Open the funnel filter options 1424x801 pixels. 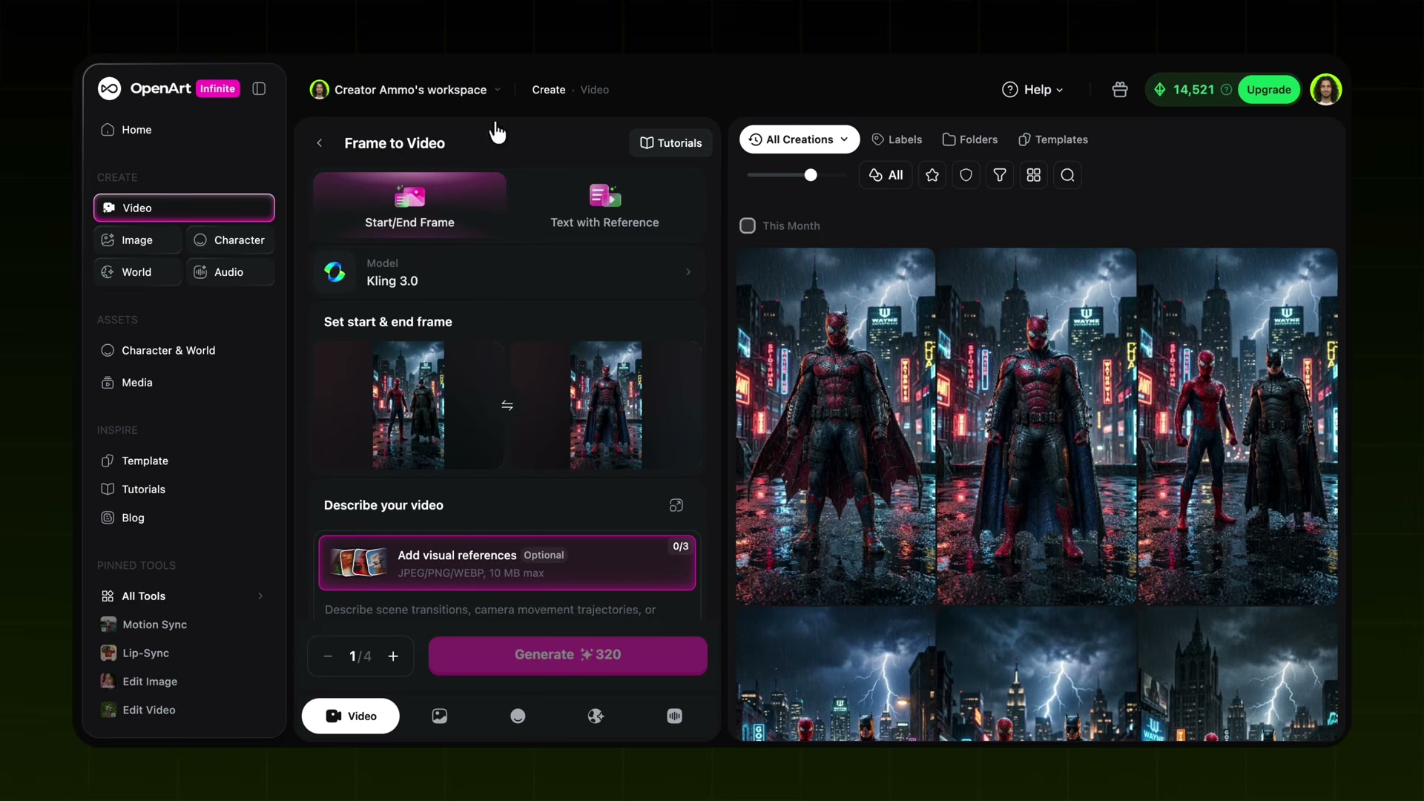point(1000,175)
